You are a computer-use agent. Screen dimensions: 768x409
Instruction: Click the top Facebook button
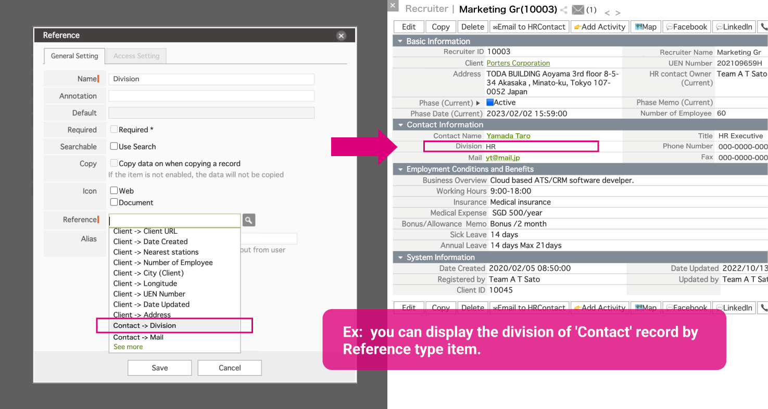(686, 27)
